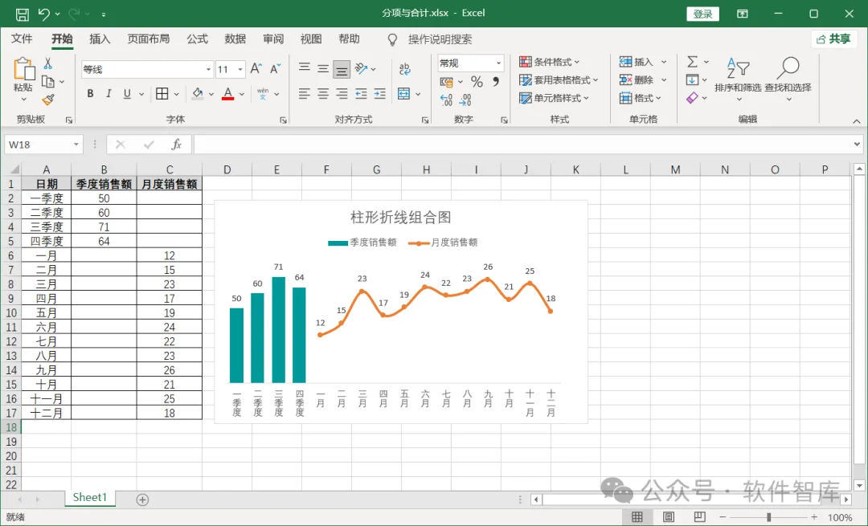Click the orientation text angle icon
The image size is (868, 526).
[361, 68]
